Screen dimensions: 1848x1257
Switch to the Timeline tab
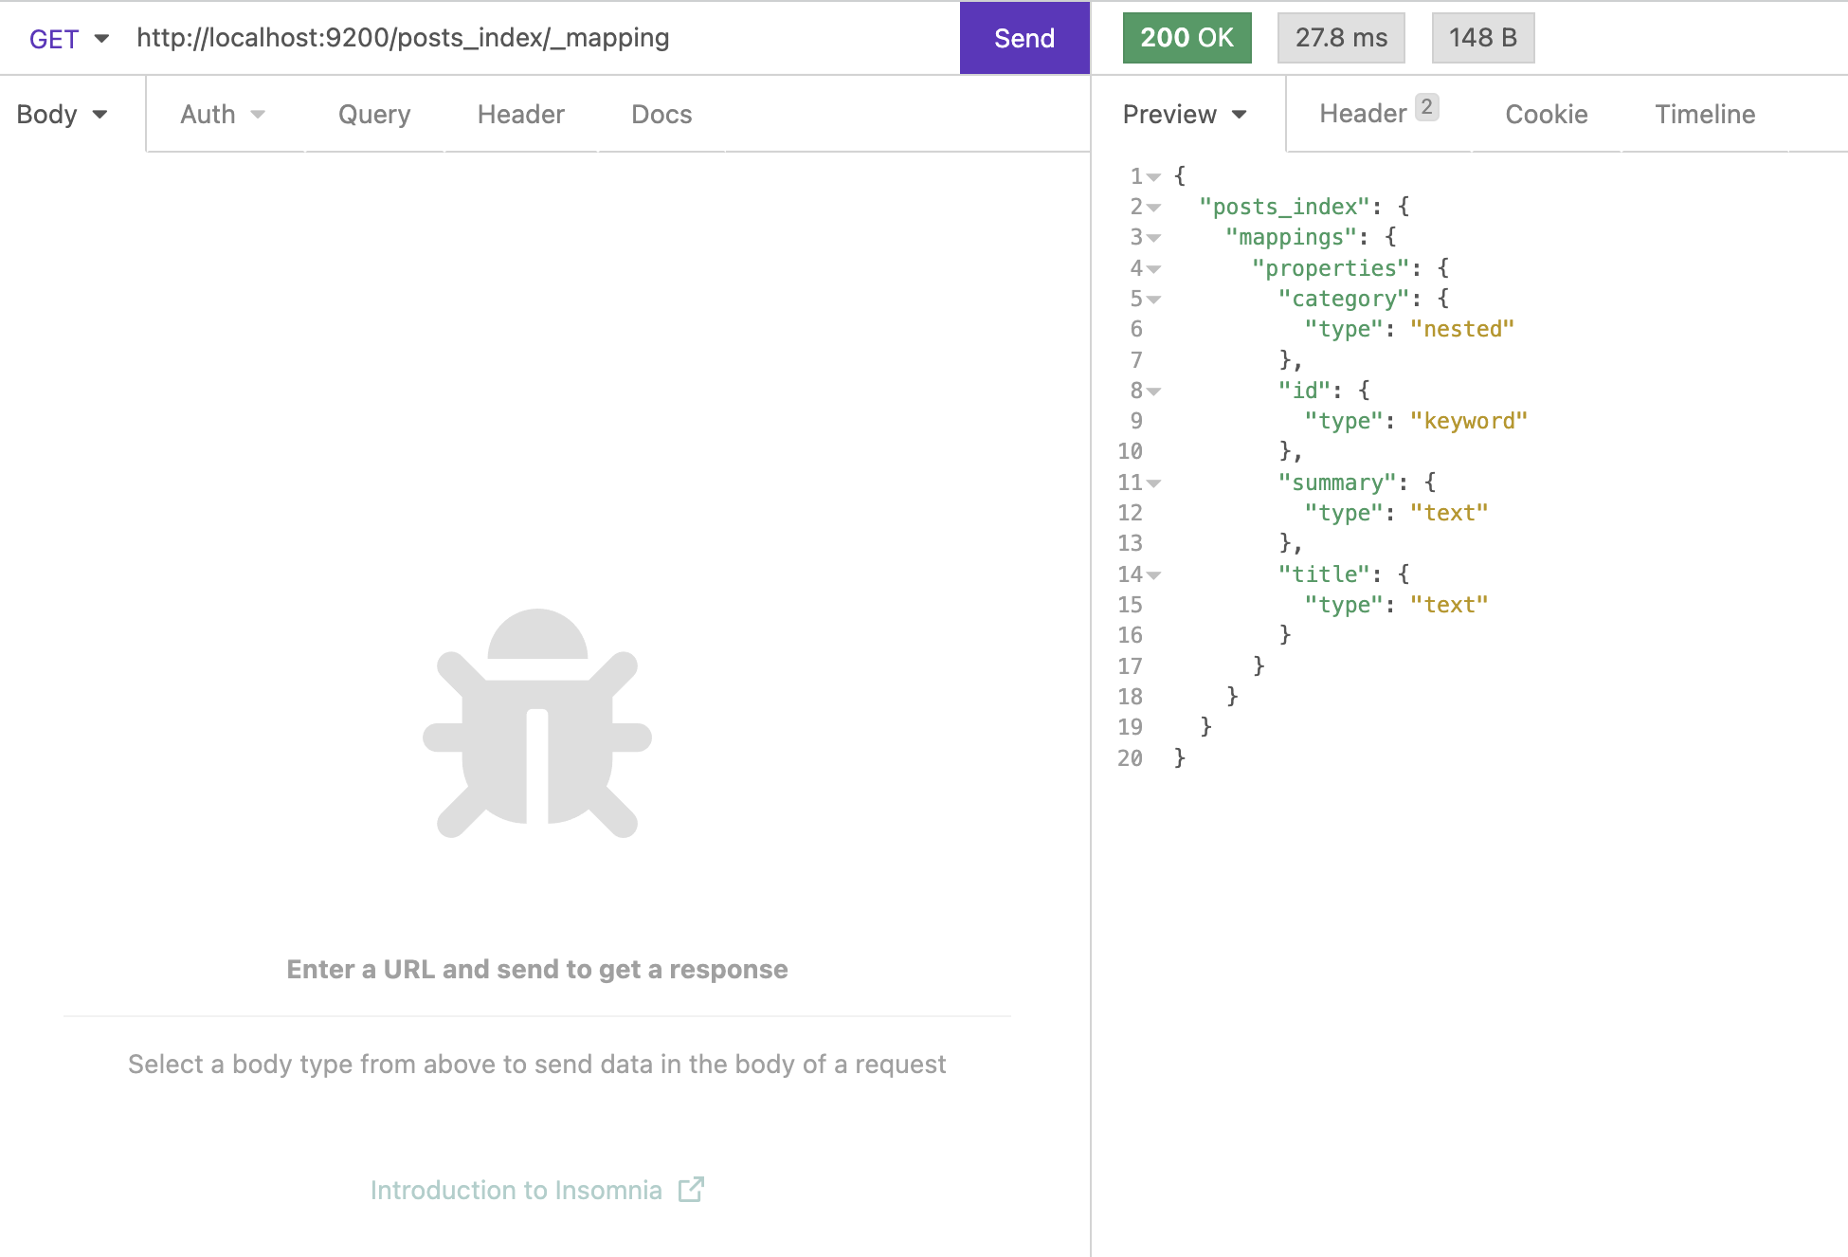click(x=1705, y=114)
